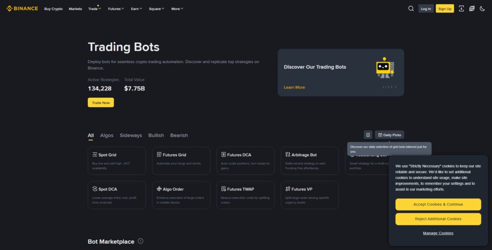The height and width of the screenshot is (250, 492).
Task: Click the Trade Now button
Action: point(101,102)
